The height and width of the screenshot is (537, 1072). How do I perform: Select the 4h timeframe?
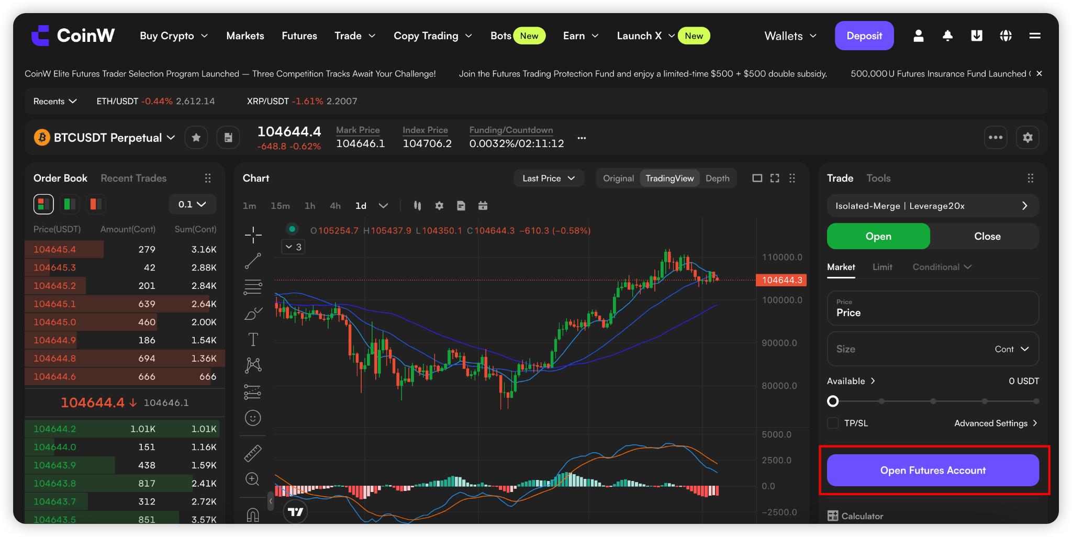coord(335,206)
